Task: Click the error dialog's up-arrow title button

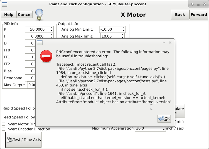Action: pos(164,43)
